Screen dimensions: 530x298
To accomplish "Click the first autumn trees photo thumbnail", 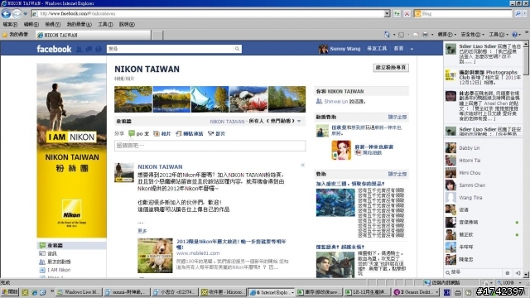I will 133,99.
